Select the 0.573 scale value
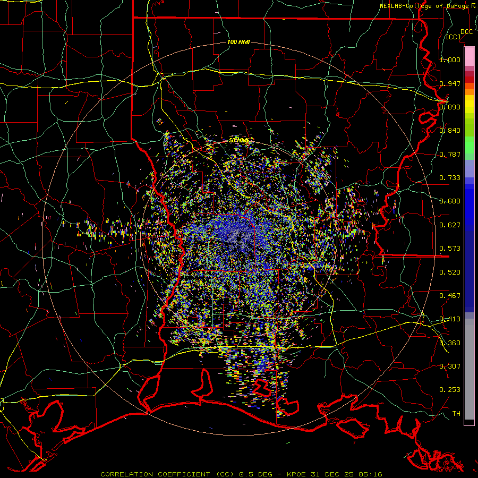The width and height of the screenshot is (478, 478). pos(450,249)
